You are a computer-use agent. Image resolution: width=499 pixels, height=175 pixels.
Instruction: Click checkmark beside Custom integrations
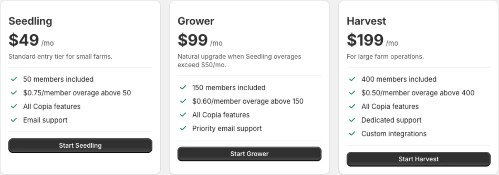(x=352, y=134)
